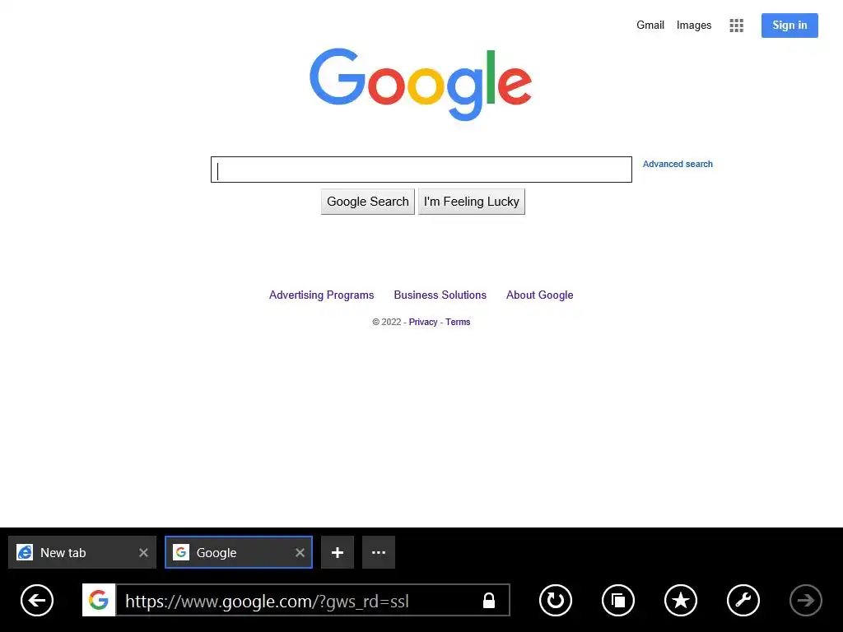Screen dimensions: 843x632
Task: Open the Advertising Programs link
Action: tap(322, 295)
